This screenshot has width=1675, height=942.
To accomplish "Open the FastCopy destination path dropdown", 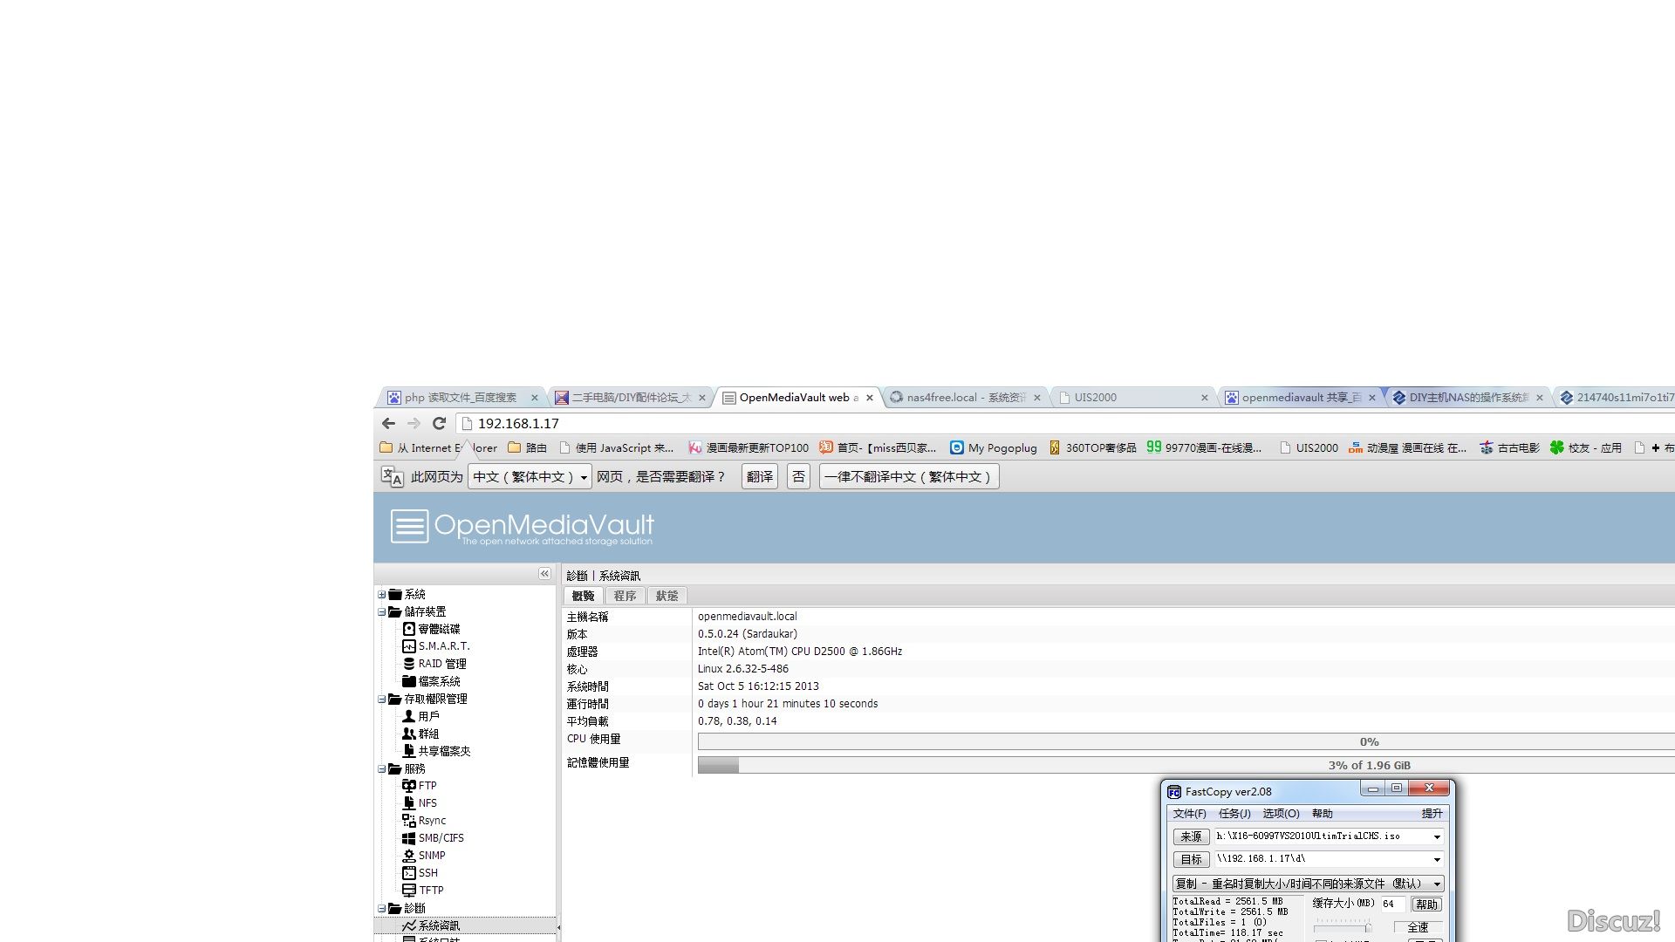I will [1437, 859].
